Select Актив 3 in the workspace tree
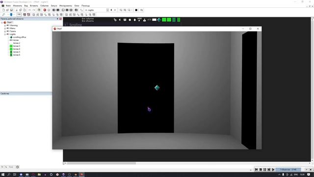The height and width of the screenshot is (177, 314). click(x=16, y=46)
